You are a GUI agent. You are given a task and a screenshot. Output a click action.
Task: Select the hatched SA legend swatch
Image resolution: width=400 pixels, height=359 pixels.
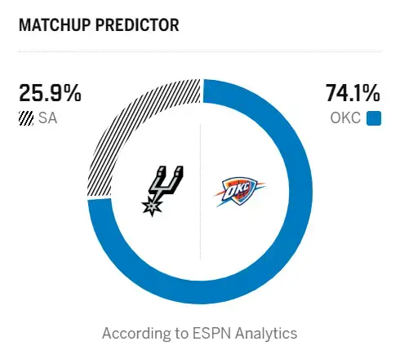pyautogui.click(x=26, y=118)
